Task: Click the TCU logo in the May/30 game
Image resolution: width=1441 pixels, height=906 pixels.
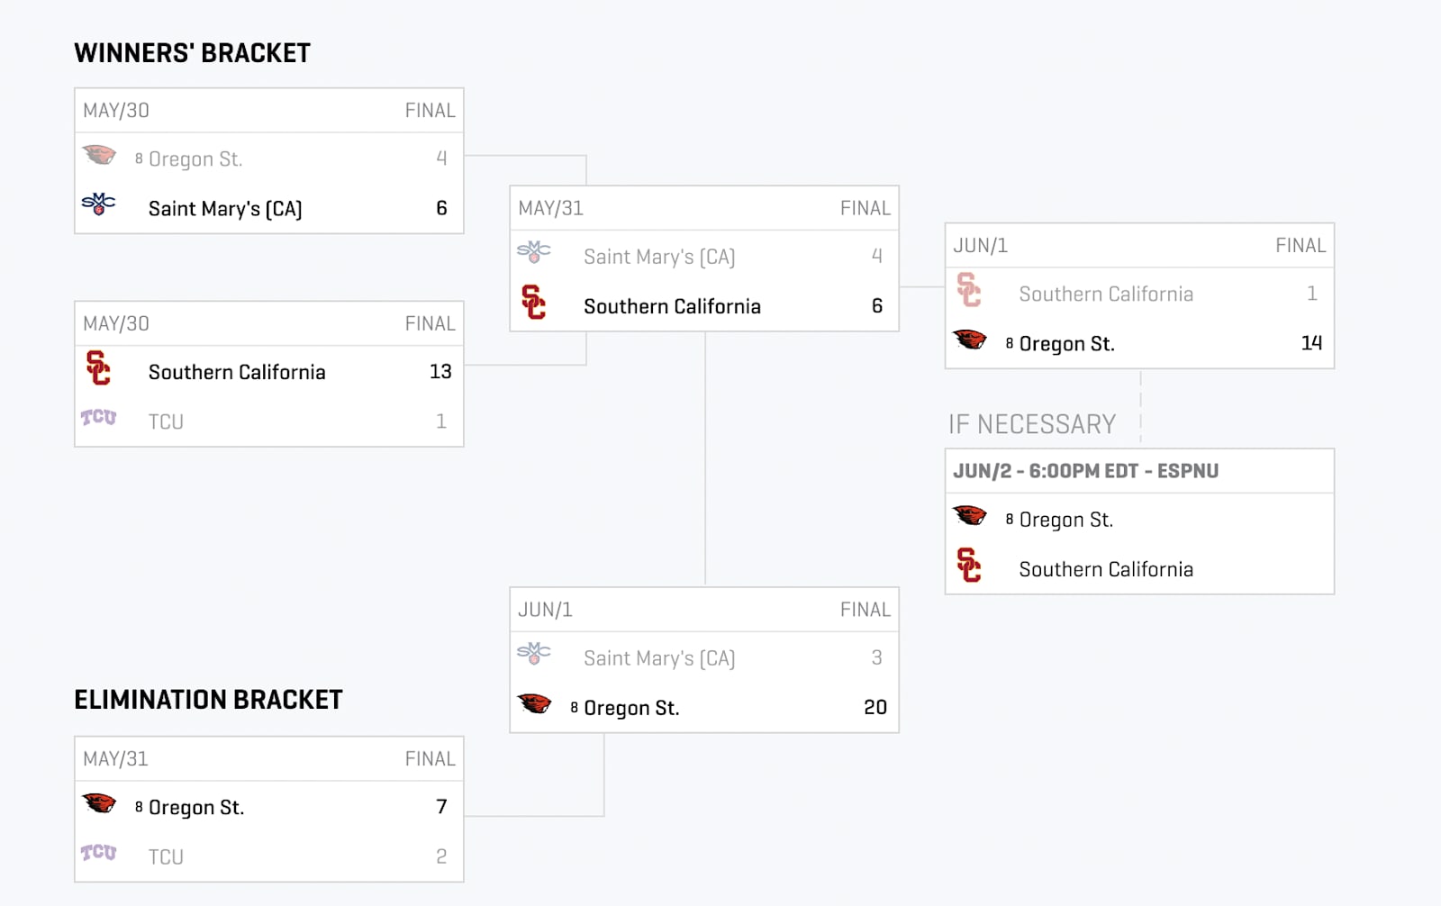Action: [98, 418]
